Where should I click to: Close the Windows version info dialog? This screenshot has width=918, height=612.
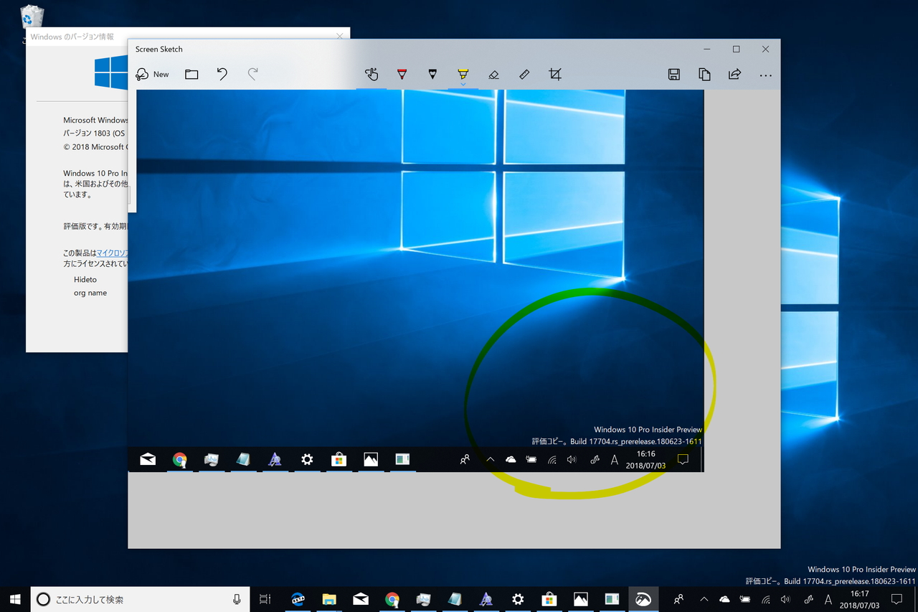tap(340, 37)
